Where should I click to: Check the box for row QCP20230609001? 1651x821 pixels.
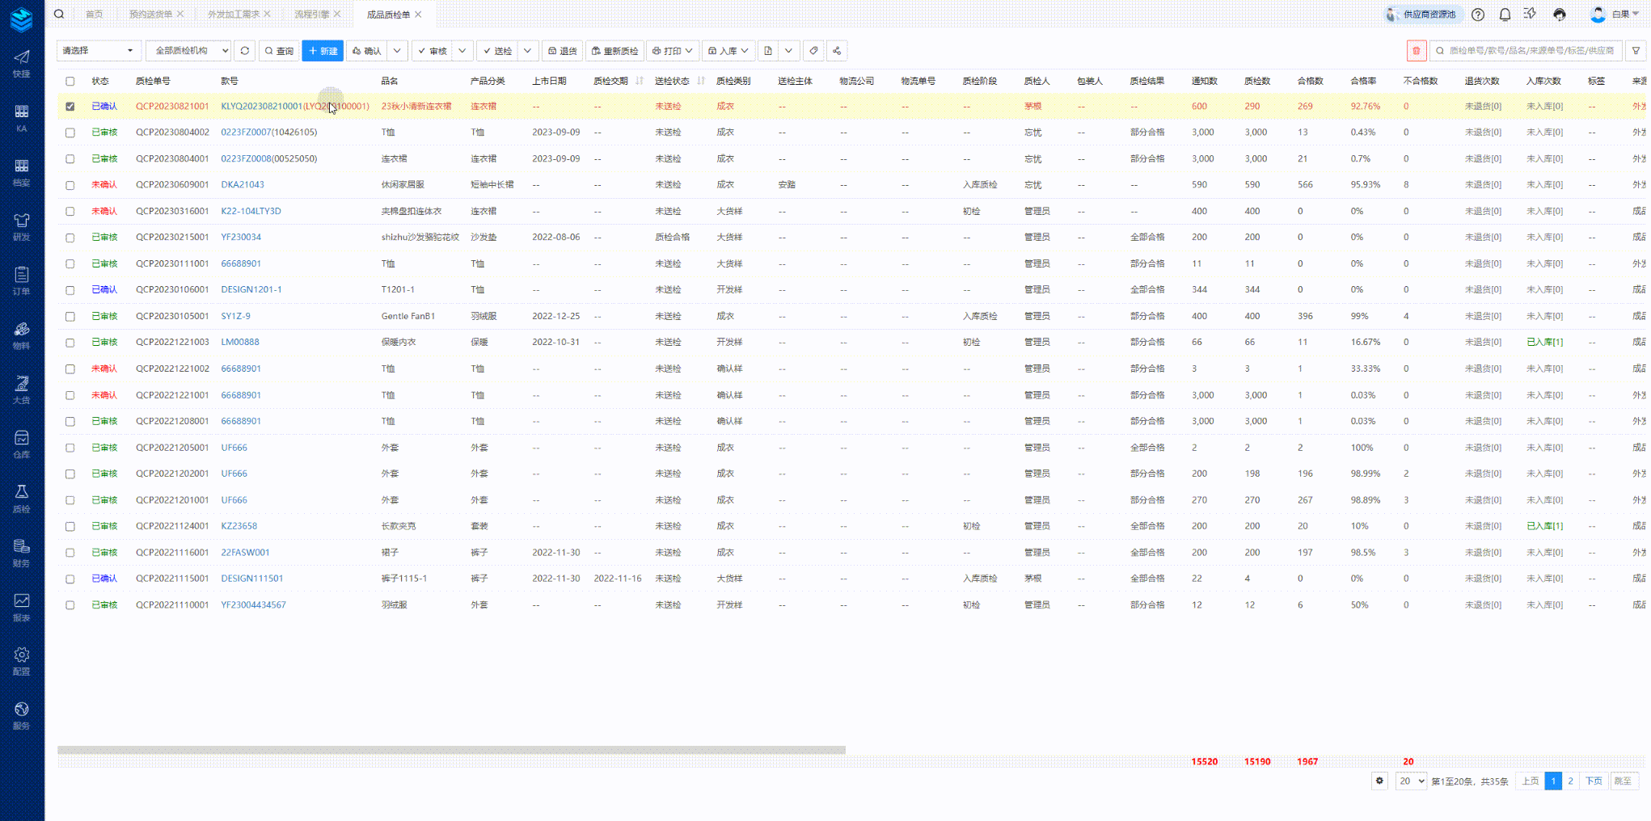pyautogui.click(x=70, y=185)
